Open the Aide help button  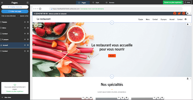[x=187, y=2]
